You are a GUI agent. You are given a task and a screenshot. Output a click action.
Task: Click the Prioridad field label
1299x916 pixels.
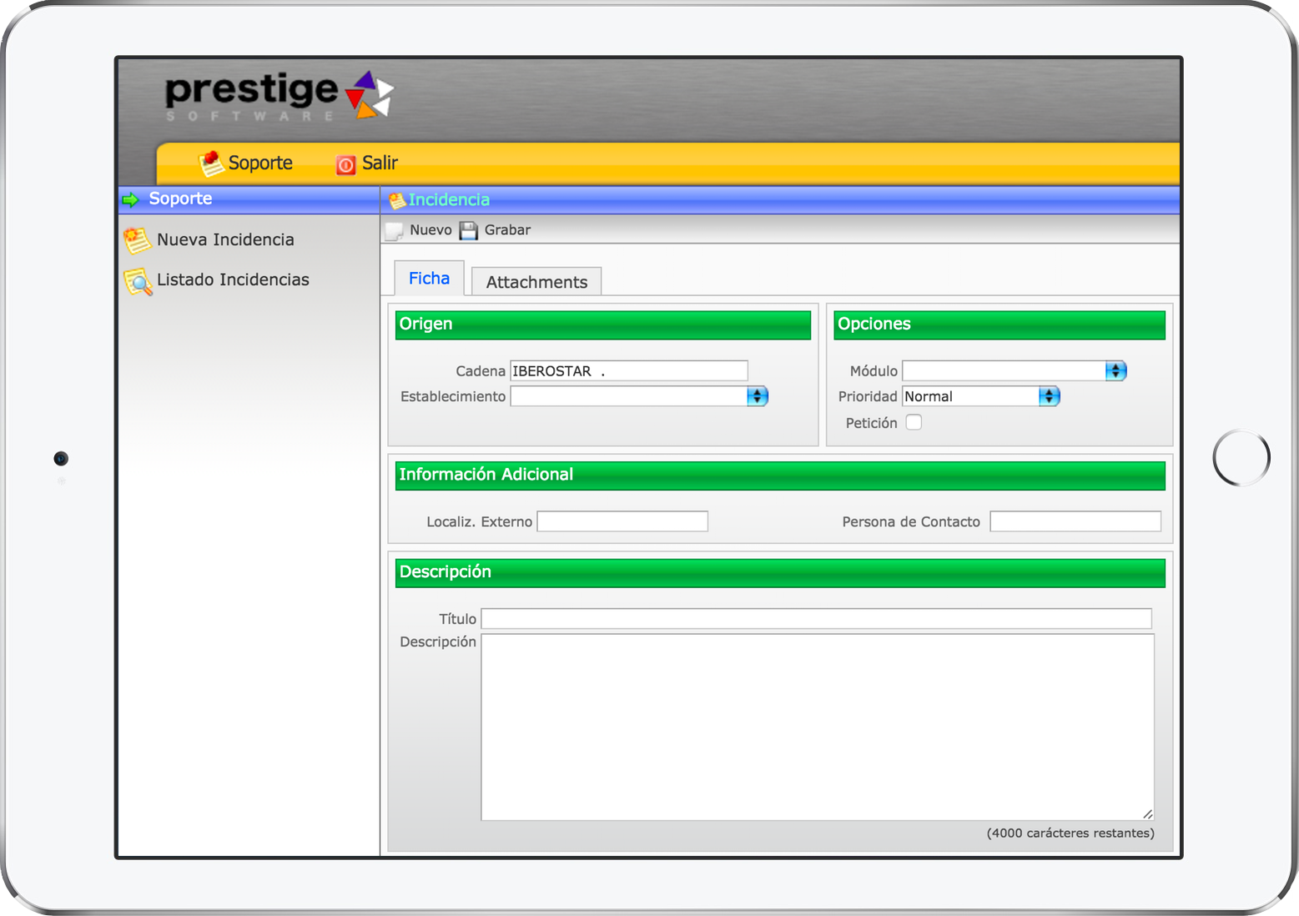(868, 396)
